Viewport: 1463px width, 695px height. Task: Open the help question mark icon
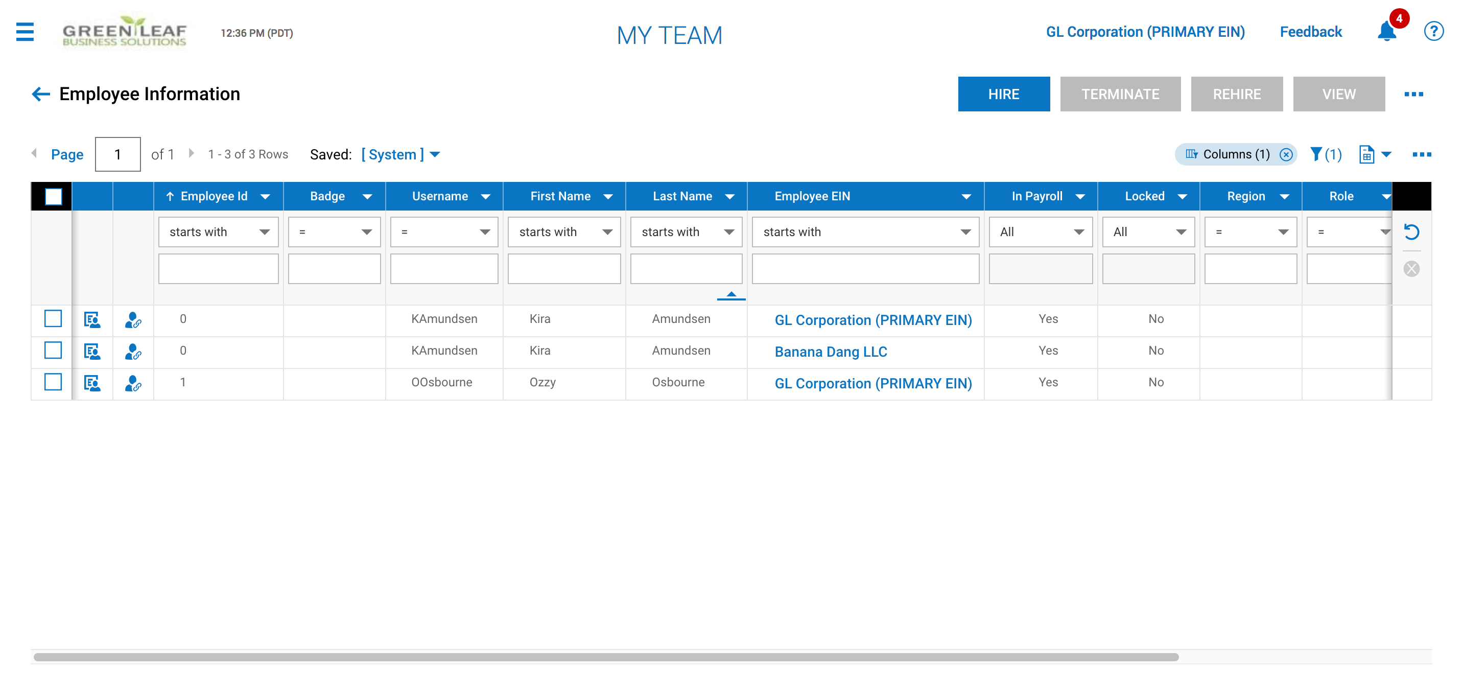pyautogui.click(x=1433, y=31)
